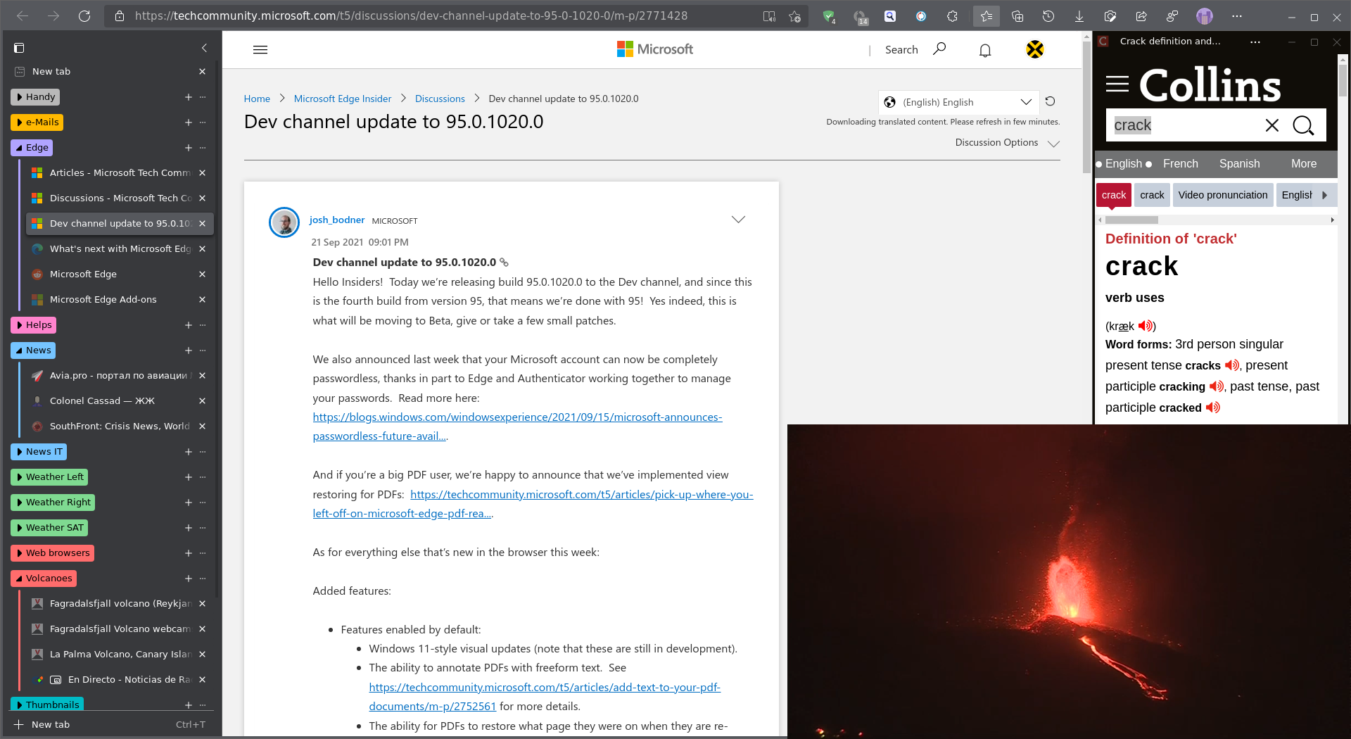Open the Edge profile avatar
The width and height of the screenshot is (1351, 739).
point(1205,15)
